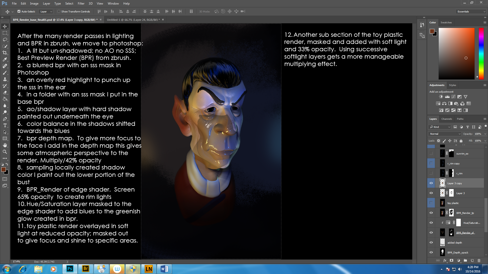The width and height of the screenshot is (488, 274).
Task: Select the Horizontal Type tool
Action: (x=5, y=126)
